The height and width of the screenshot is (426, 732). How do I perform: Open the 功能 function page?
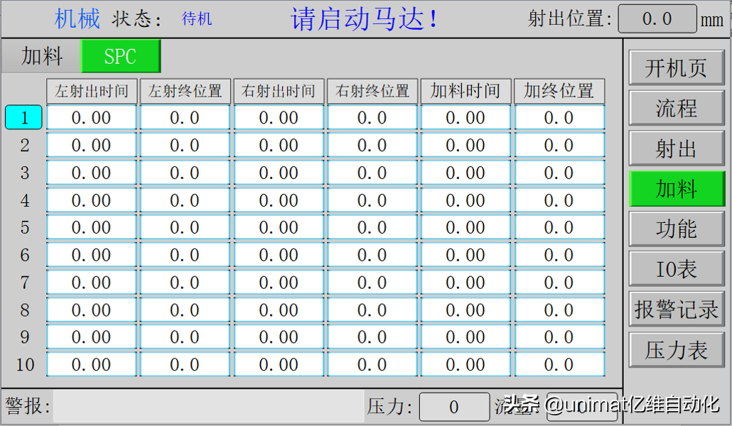coord(676,229)
